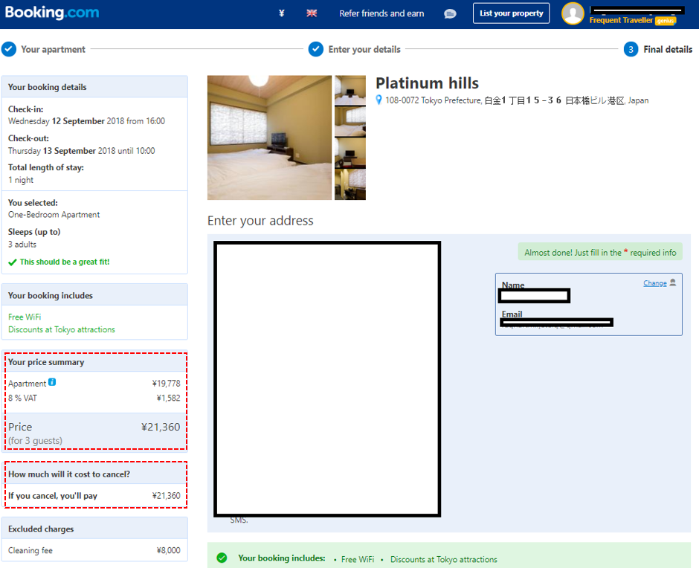Click the green check icon in bottom banner
This screenshot has width=699, height=568.
[222, 558]
